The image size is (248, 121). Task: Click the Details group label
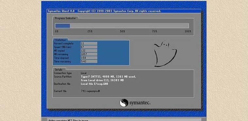[58, 70]
